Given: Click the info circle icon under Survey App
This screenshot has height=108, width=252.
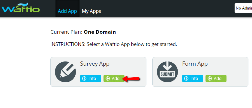Looking at the screenshot, I should pos(84,78).
